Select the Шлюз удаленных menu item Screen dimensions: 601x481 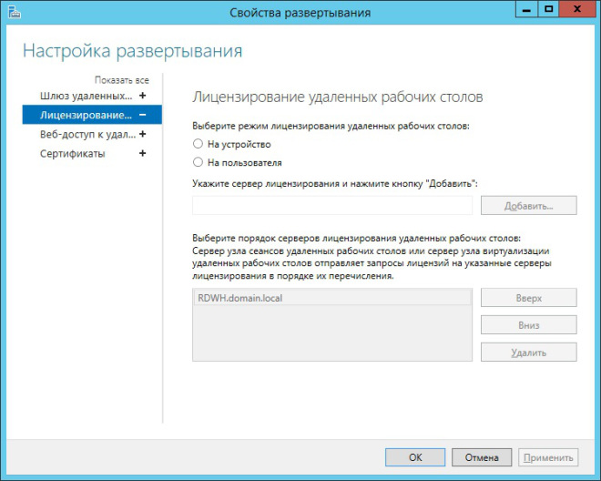86,96
